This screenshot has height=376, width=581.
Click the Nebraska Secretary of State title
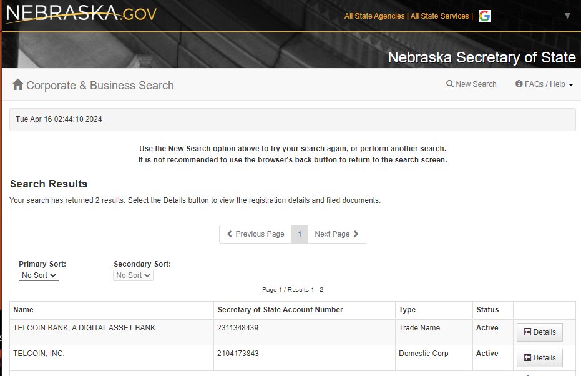(x=482, y=57)
